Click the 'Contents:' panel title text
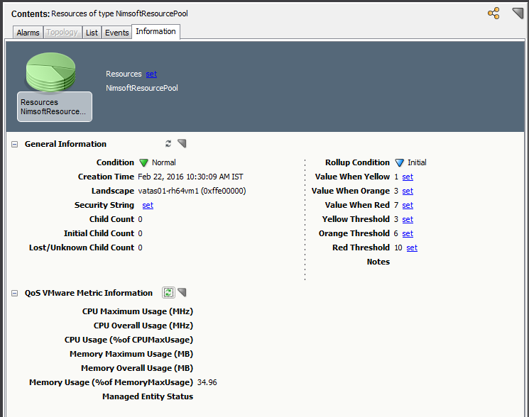 click(31, 13)
